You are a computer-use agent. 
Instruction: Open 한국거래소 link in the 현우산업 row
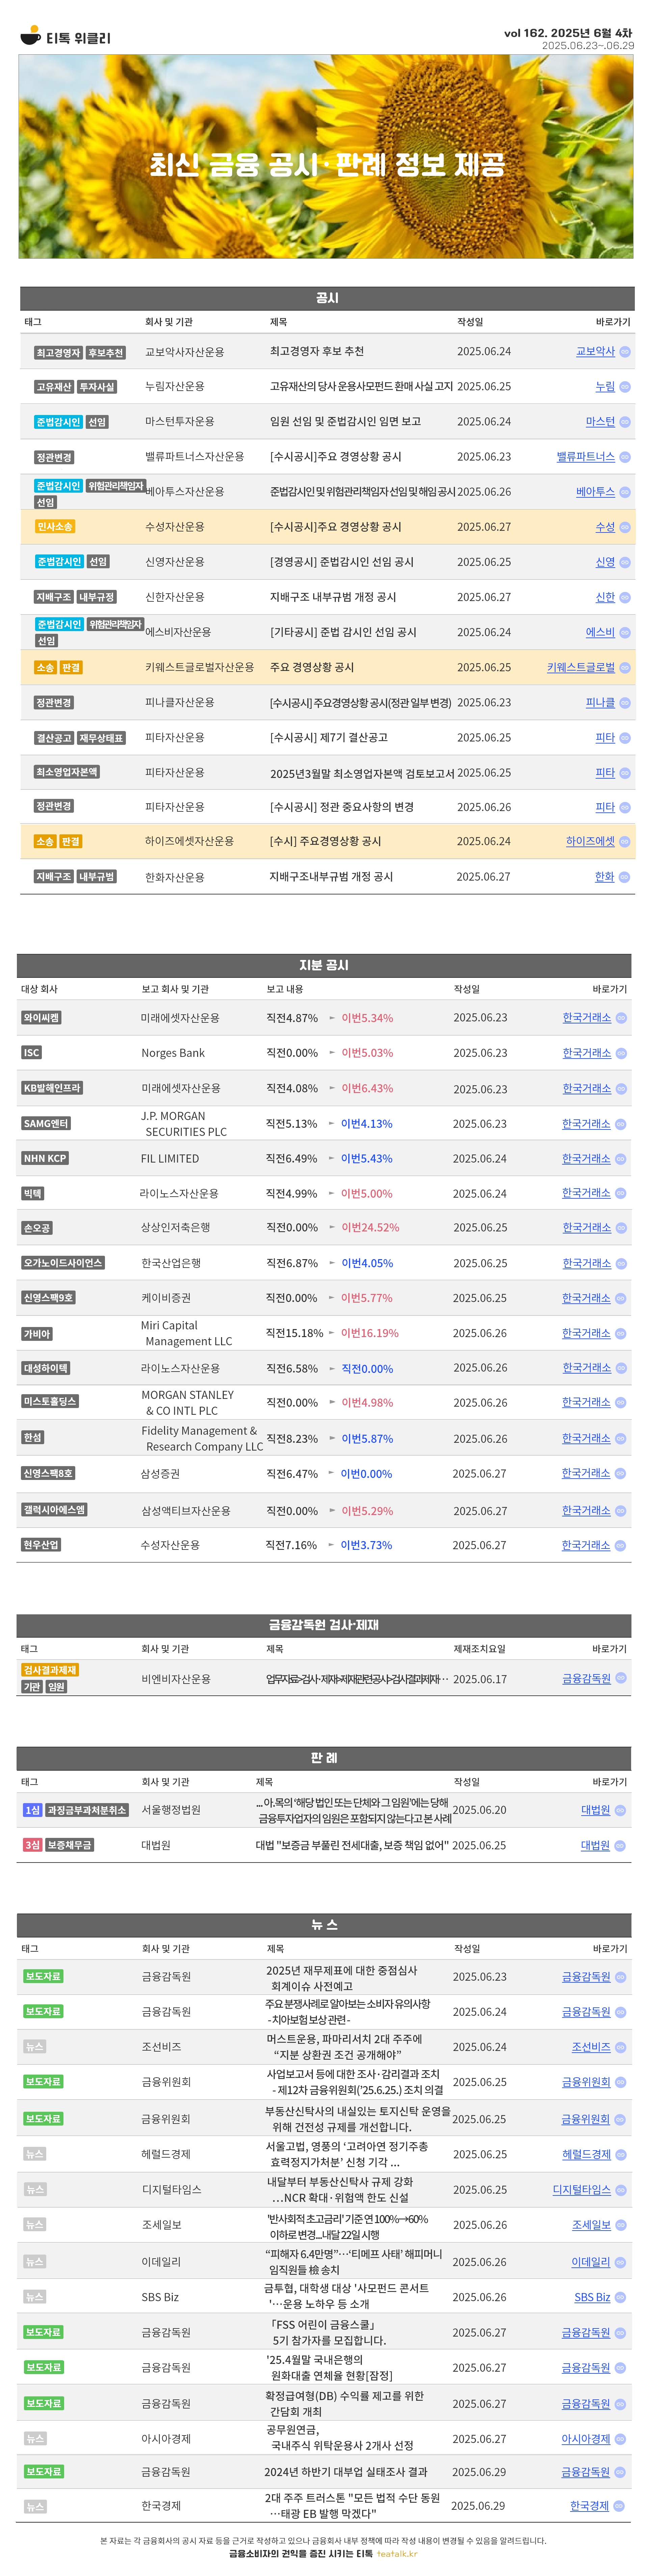point(586,1545)
